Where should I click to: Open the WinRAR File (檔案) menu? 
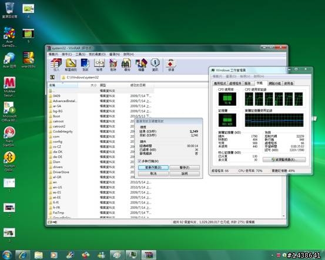53,54
